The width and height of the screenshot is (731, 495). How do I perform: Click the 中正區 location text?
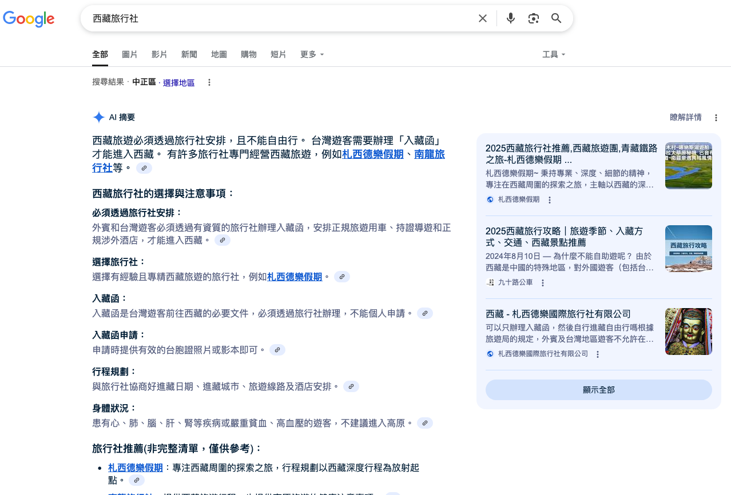point(144,82)
